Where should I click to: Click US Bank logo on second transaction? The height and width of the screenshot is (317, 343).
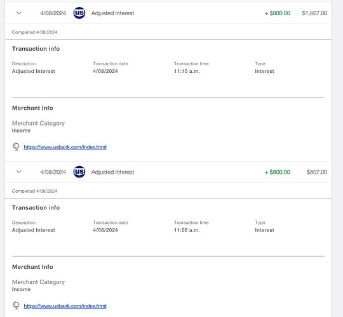click(x=79, y=172)
